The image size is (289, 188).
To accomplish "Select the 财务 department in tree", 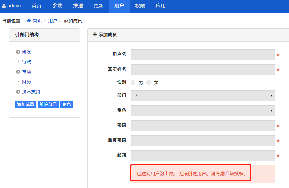I will [x=26, y=82].
